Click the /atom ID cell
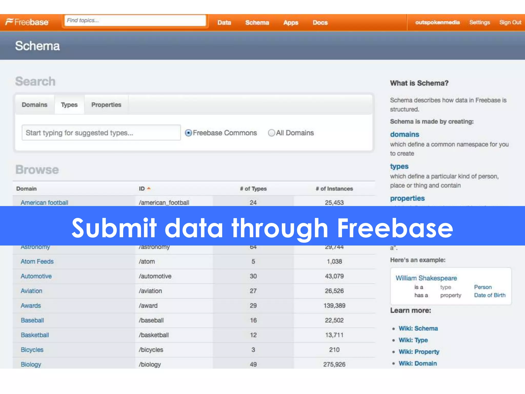The image size is (525, 394). (147, 261)
